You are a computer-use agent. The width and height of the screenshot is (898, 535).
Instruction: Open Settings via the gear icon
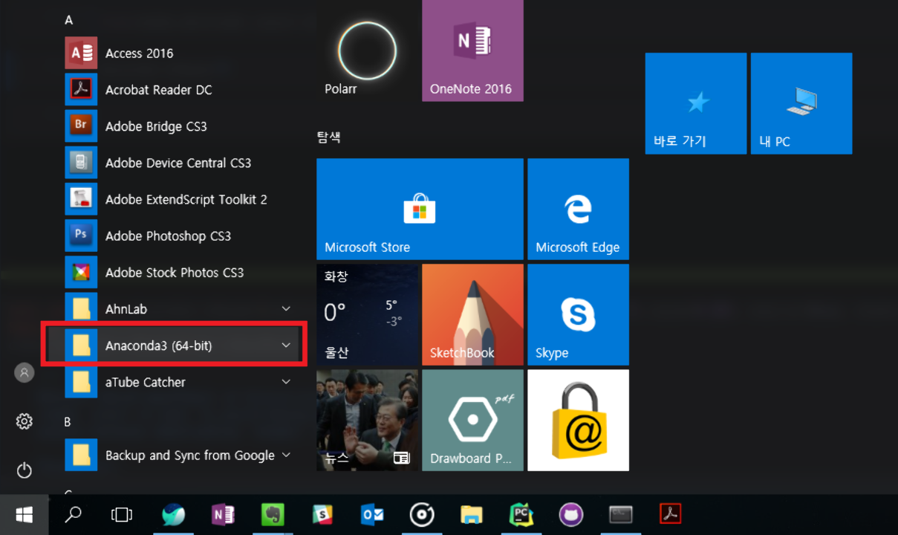click(x=25, y=422)
